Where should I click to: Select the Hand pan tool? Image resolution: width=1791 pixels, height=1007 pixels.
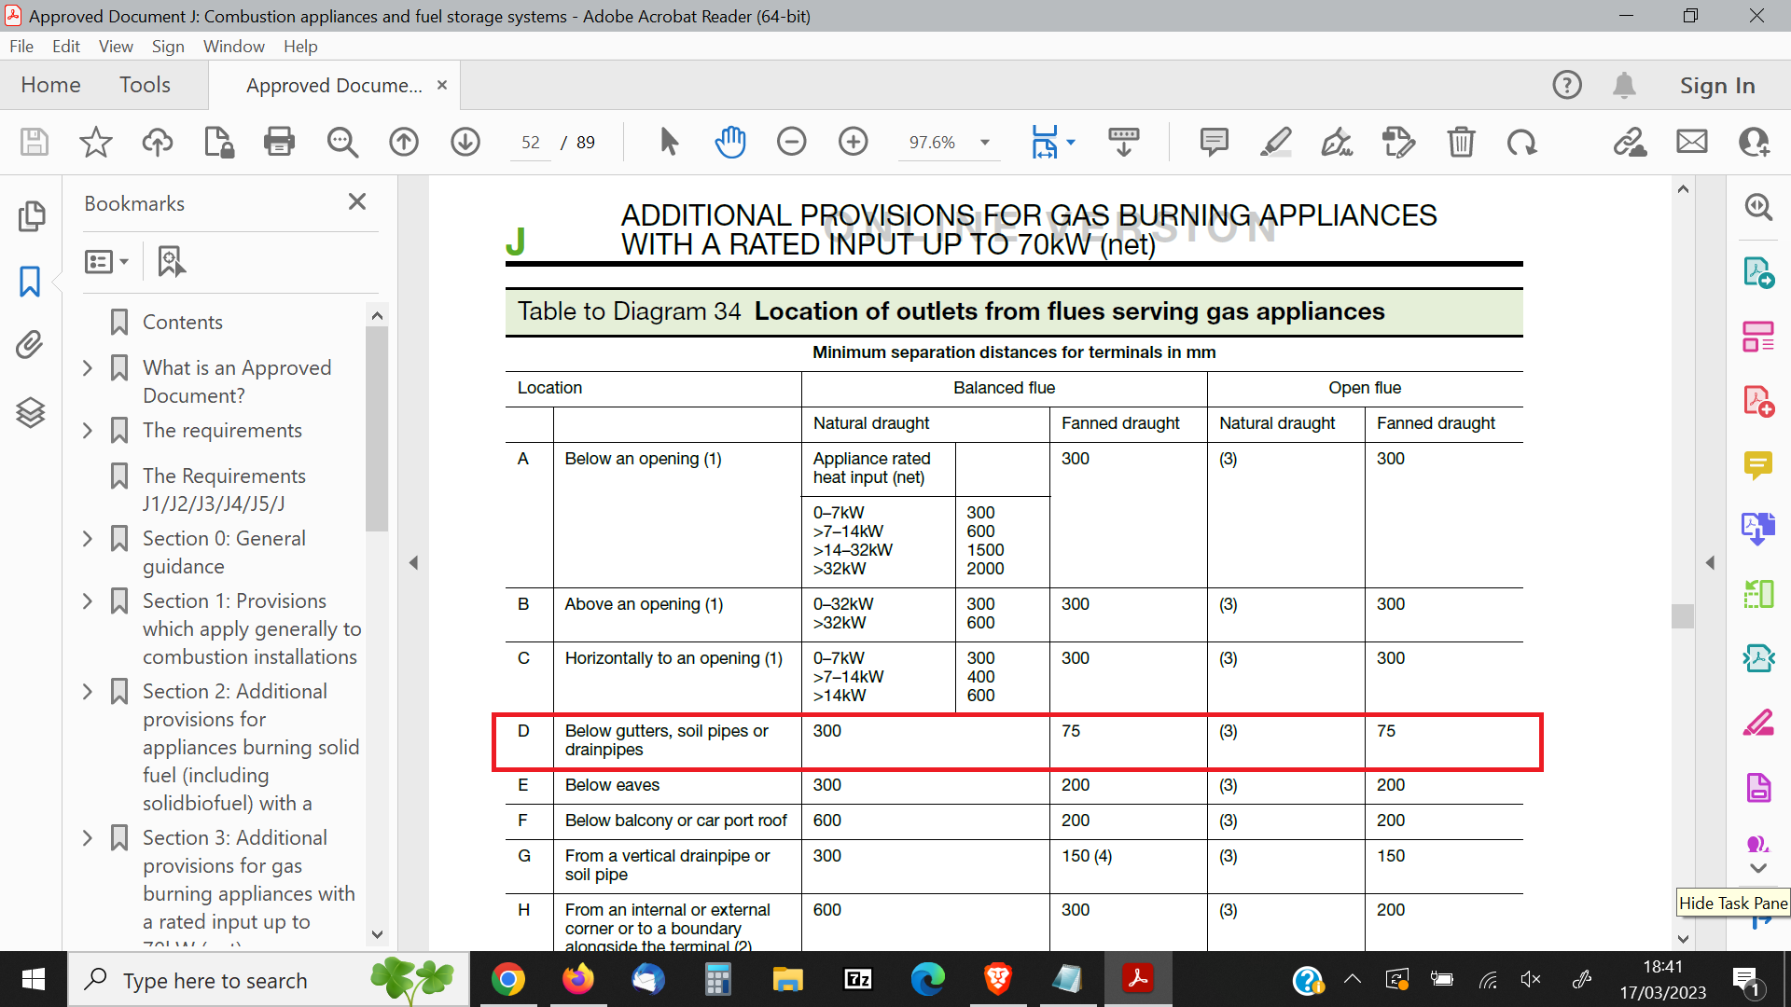pyautogui.click(x=730, y=142)
